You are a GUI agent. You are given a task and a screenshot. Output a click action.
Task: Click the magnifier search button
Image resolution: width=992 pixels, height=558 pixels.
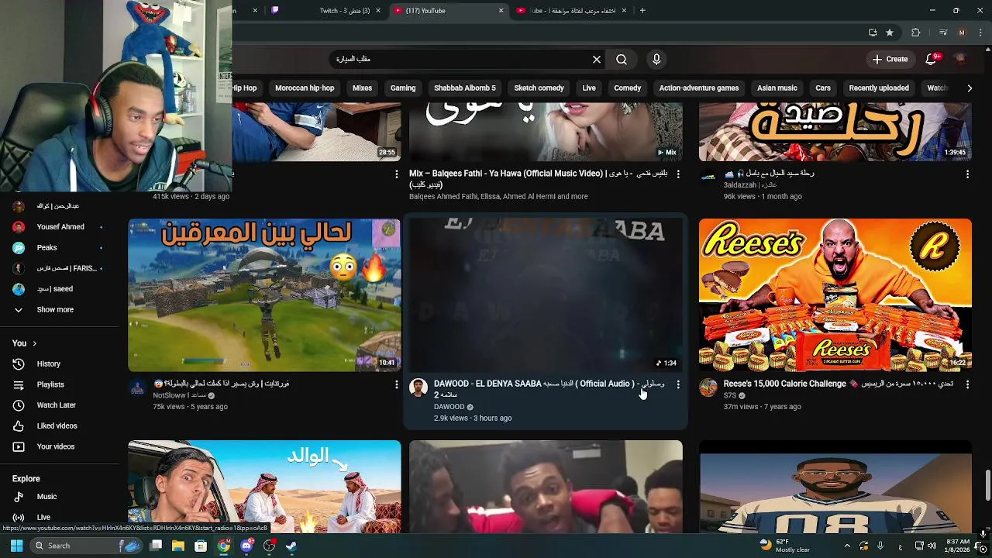[x=622, y=59]
